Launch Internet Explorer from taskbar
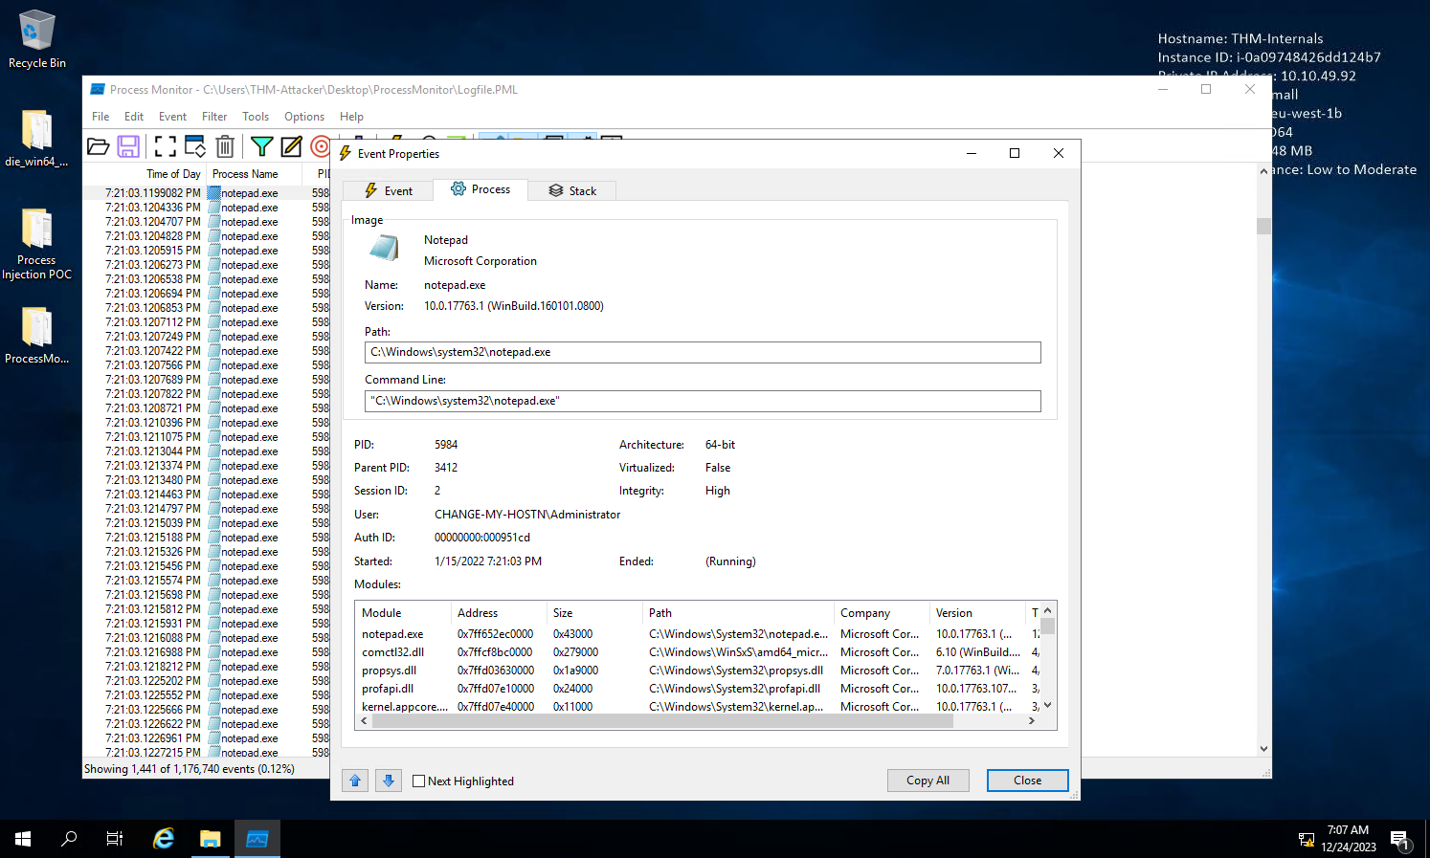The width and height of the screenshot is (1430, 858). pyautogui.click(x=164, y=839)
